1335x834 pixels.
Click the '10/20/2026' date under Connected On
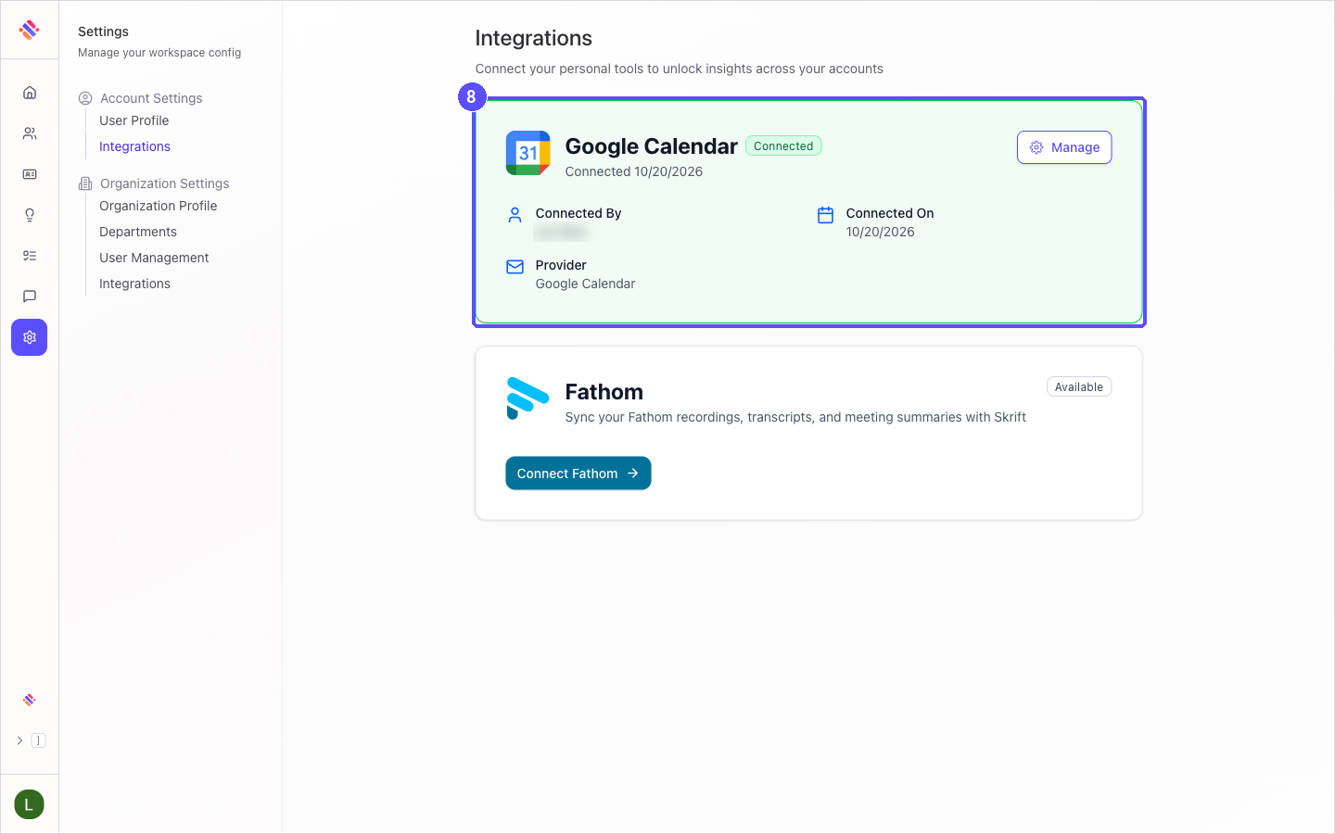[x=881, y=232]
